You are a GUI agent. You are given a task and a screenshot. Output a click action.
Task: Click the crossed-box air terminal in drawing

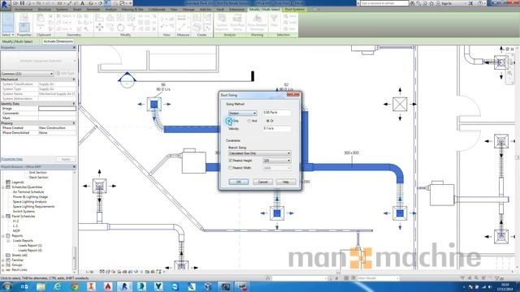400,105
